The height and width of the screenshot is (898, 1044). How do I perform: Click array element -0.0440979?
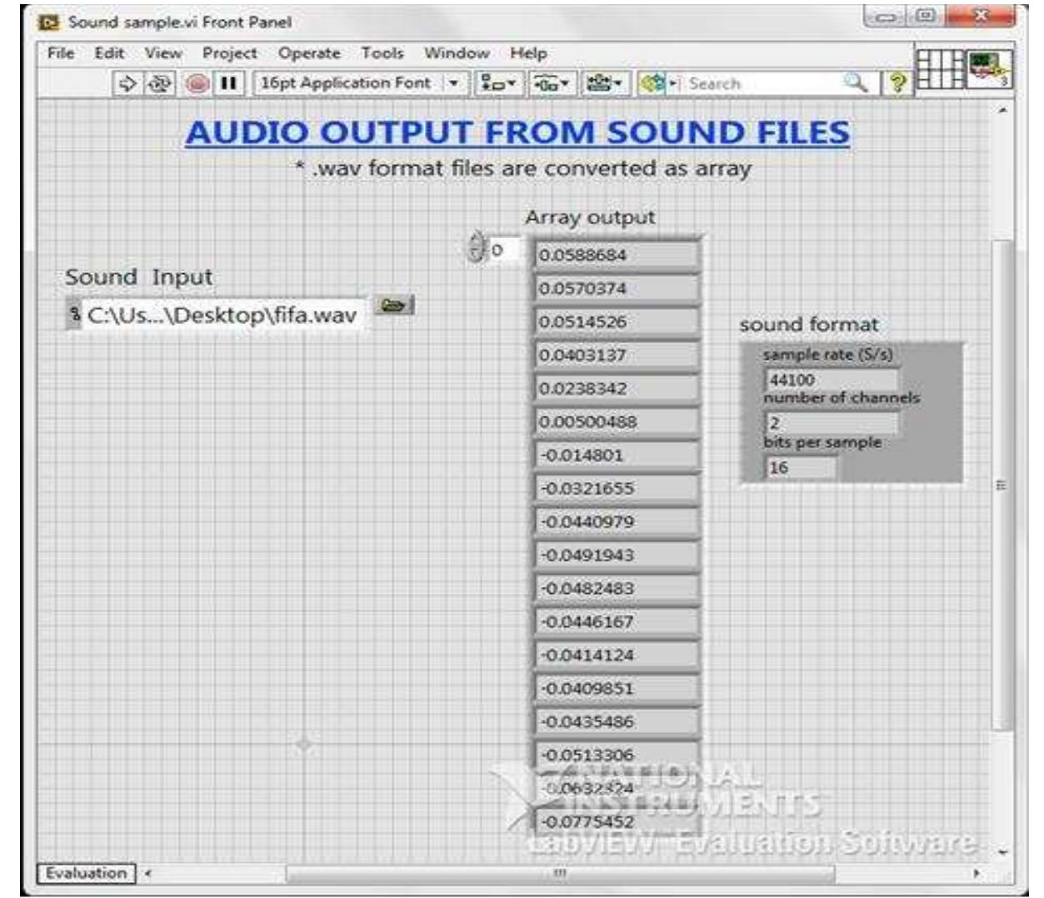click(x=616, y=521)
